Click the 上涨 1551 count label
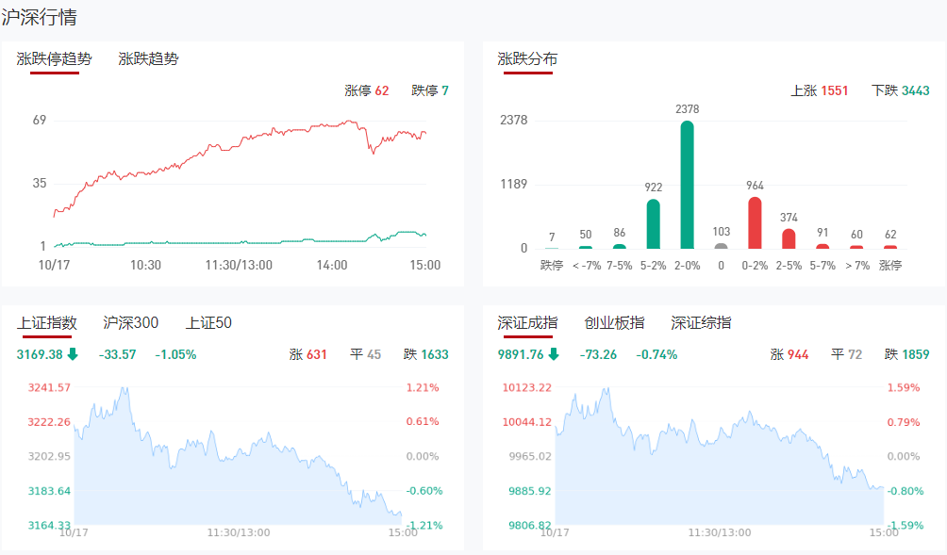 [819, 90]
